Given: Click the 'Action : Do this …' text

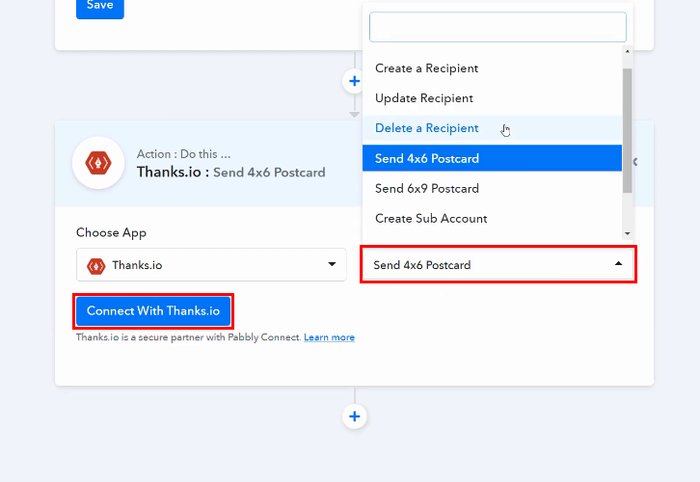Looking at the screenshot, I should pos(183,154).
